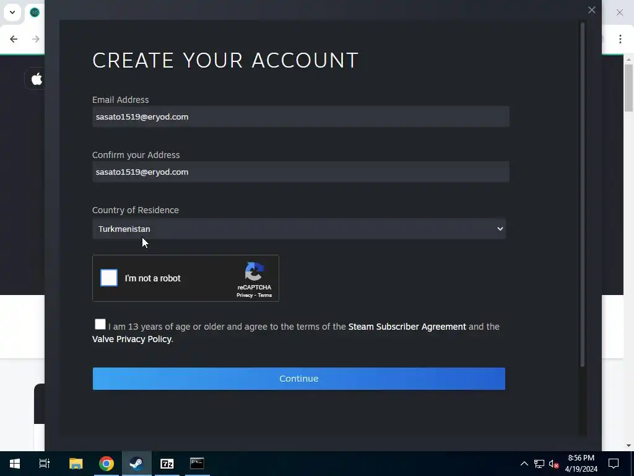Image resolution: width=634 pixels, height=476 pixels.
Task: Check the I'm not a robot reCAPTCHA box
Action: point(109,278)
